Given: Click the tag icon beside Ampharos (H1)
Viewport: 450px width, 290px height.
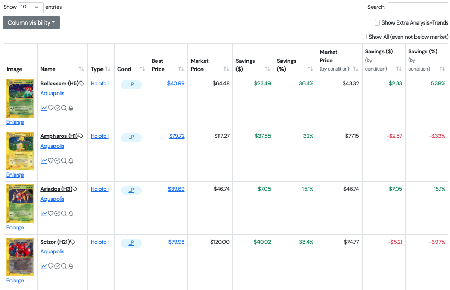Looking at the screenshot, I should [81, 136].
